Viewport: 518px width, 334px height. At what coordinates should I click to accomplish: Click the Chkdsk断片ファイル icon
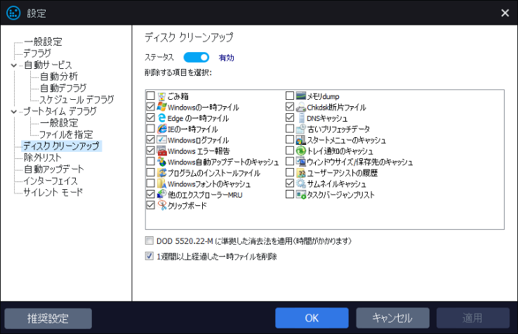coord(301,107)
